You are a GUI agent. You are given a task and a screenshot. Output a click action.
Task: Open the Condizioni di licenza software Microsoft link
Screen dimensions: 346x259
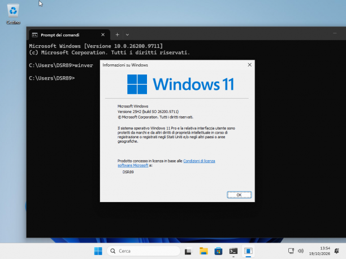click(199, 161)
